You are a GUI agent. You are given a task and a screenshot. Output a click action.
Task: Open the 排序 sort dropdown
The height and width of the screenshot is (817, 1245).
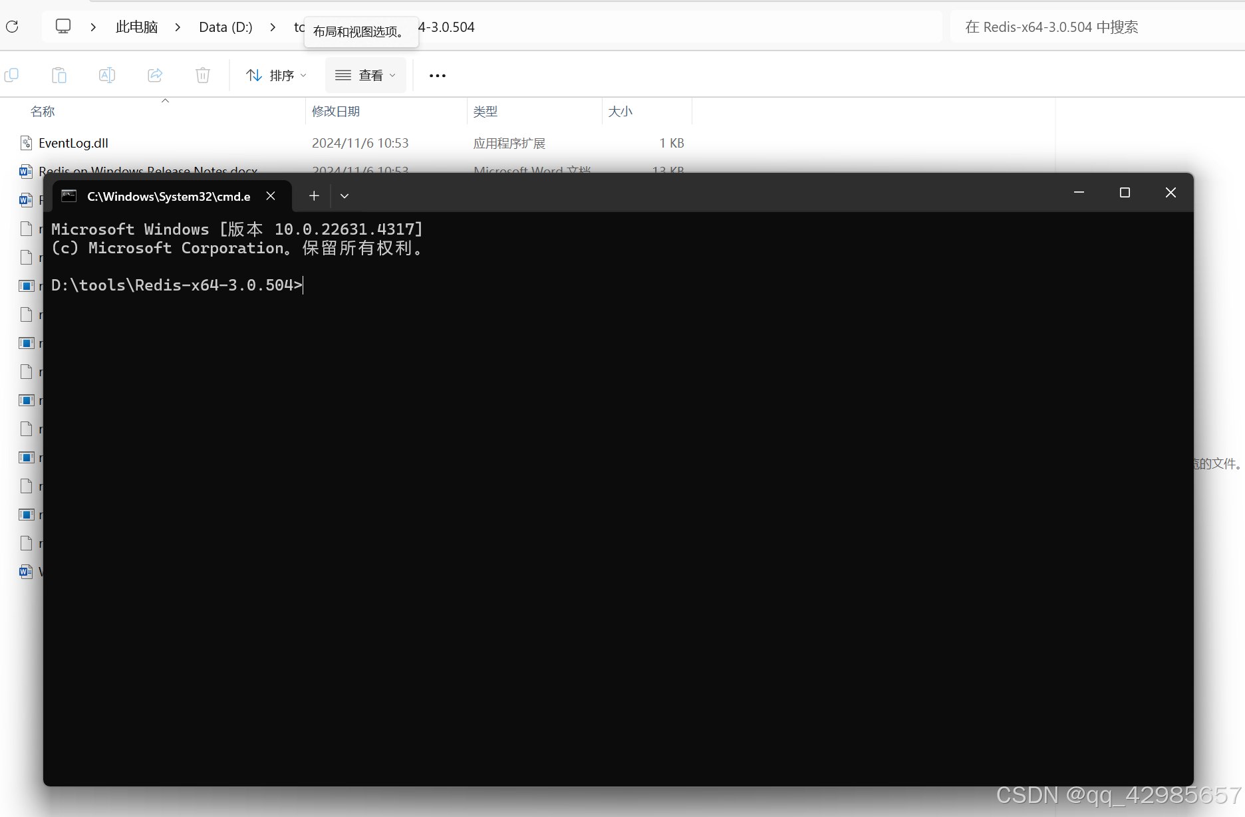(276, 75)
